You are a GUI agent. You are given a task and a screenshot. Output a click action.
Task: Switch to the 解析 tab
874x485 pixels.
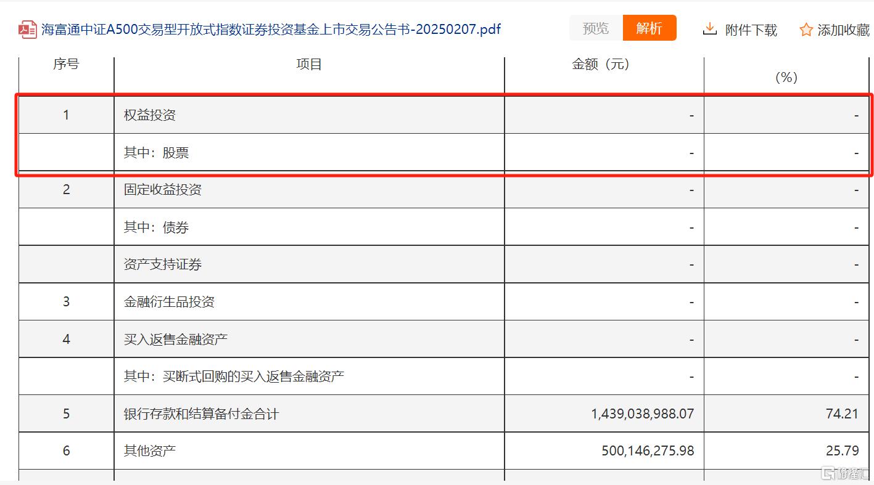pos(649,28)
